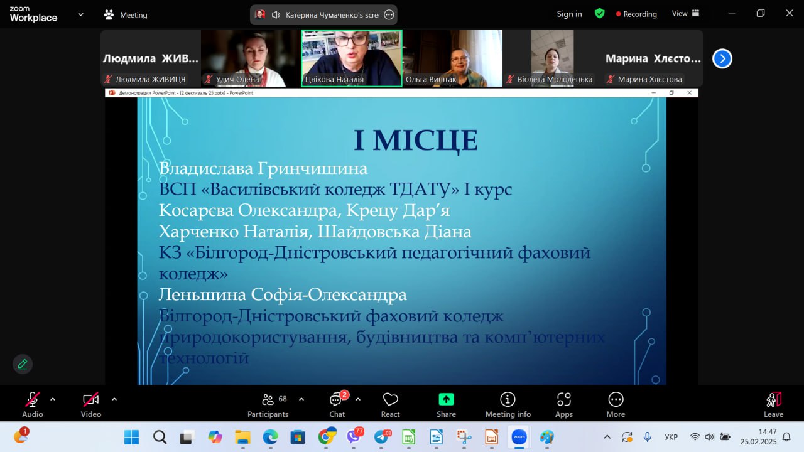804x452 pixels.
Task: Open the Participants list
Action: (x=268, y=404)
